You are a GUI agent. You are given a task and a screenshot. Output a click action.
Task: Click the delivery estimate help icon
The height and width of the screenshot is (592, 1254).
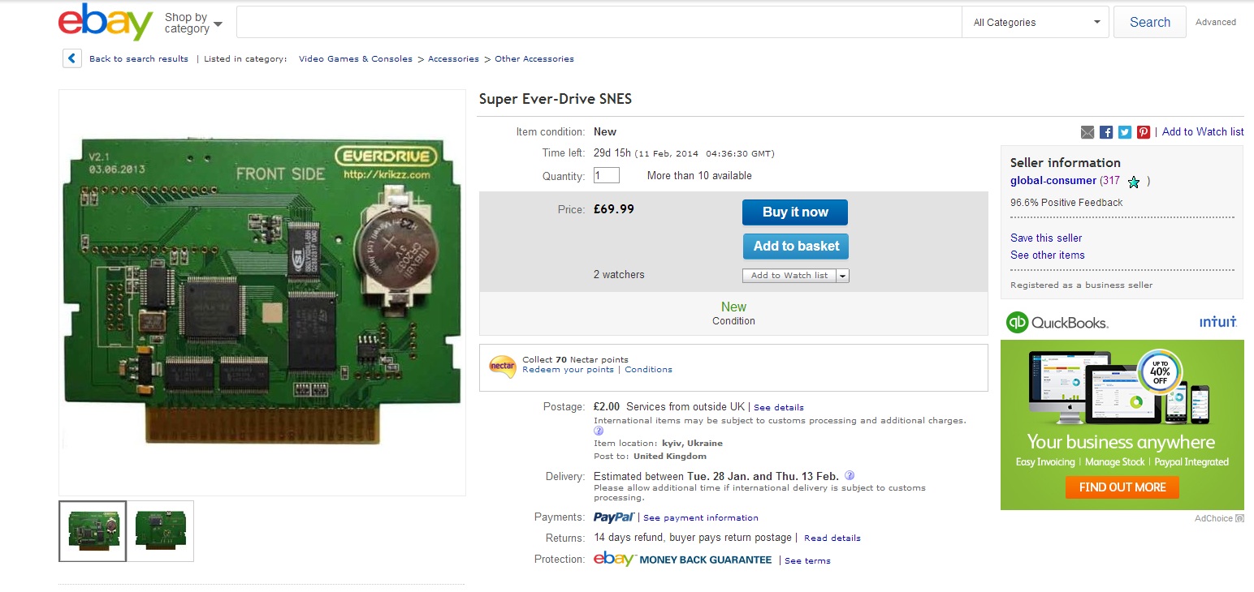coord(850,475)
